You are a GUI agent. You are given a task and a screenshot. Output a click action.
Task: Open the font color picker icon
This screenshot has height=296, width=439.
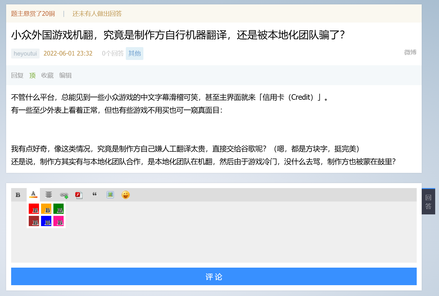tap(33, 195)
